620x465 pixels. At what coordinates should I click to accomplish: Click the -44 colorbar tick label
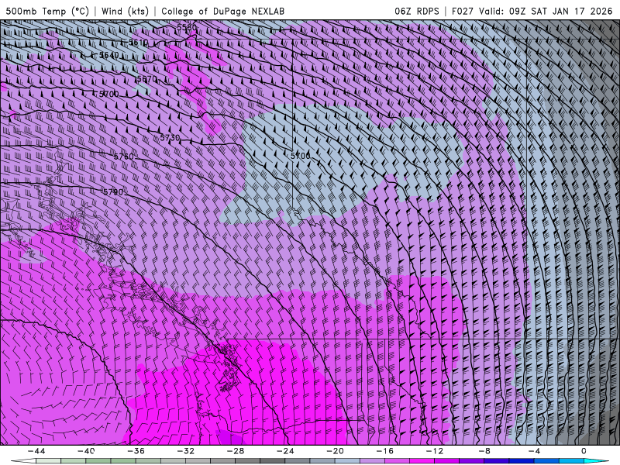35,451
